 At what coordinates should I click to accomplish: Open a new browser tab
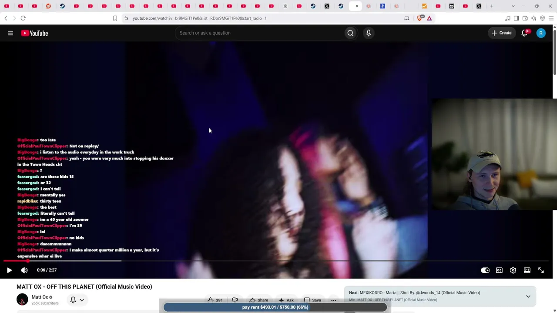click(x=492, y=6)
